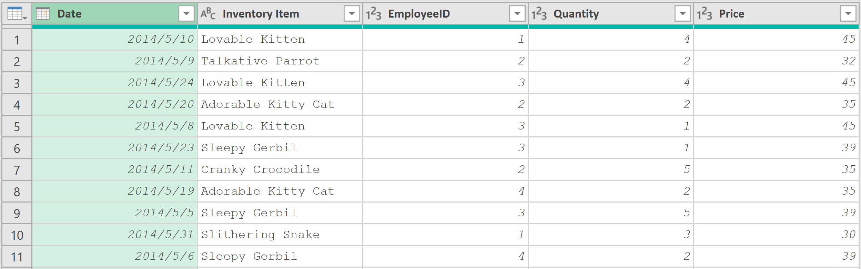Open the Date column filter dropdown
This screenshot has height=269, width=861.
(x=186, y=14)
